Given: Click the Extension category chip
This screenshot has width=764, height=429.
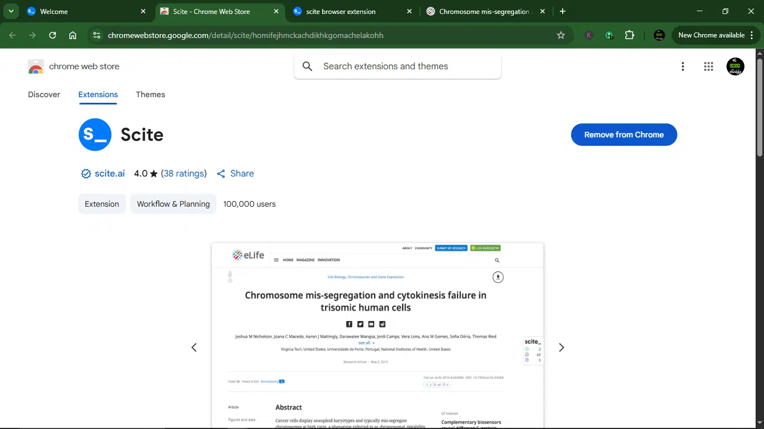Looking at the screenshot, I should click(x=102, y=204).
